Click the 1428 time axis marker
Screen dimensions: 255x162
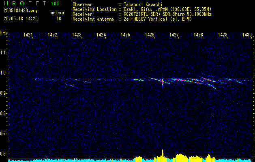[198, 35]
